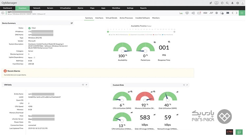
Task: Click the 'Windows 2012 R2' Type value
Action: click(x=35, y=38)
